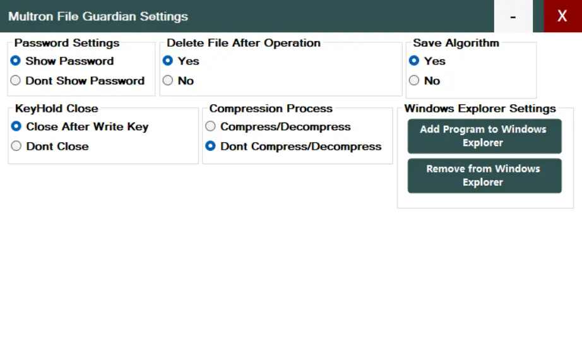Viewport: 582px width, 343px height.
Task: Click Add Program to Windows Explorer button
Action: click(484, 136)
